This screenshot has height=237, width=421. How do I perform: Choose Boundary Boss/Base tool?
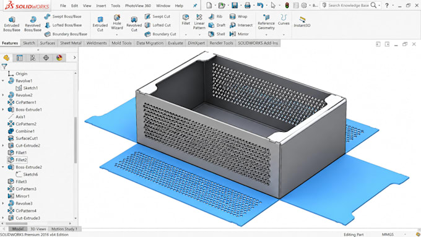point(66,34)
